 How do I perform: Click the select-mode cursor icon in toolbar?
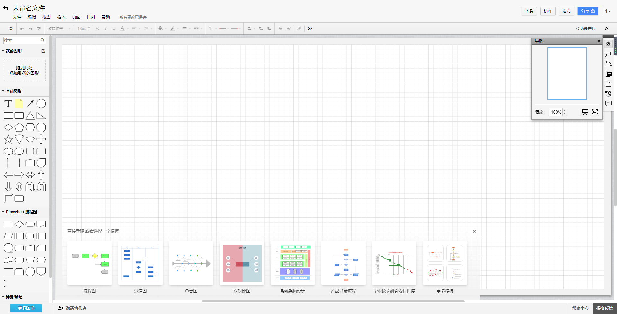point(11,29)
